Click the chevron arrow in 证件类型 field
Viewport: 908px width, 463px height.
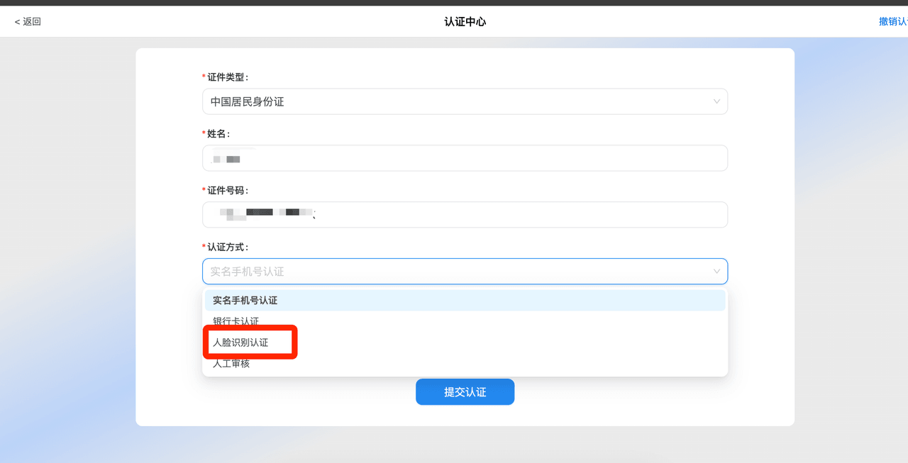coord(716,101)
